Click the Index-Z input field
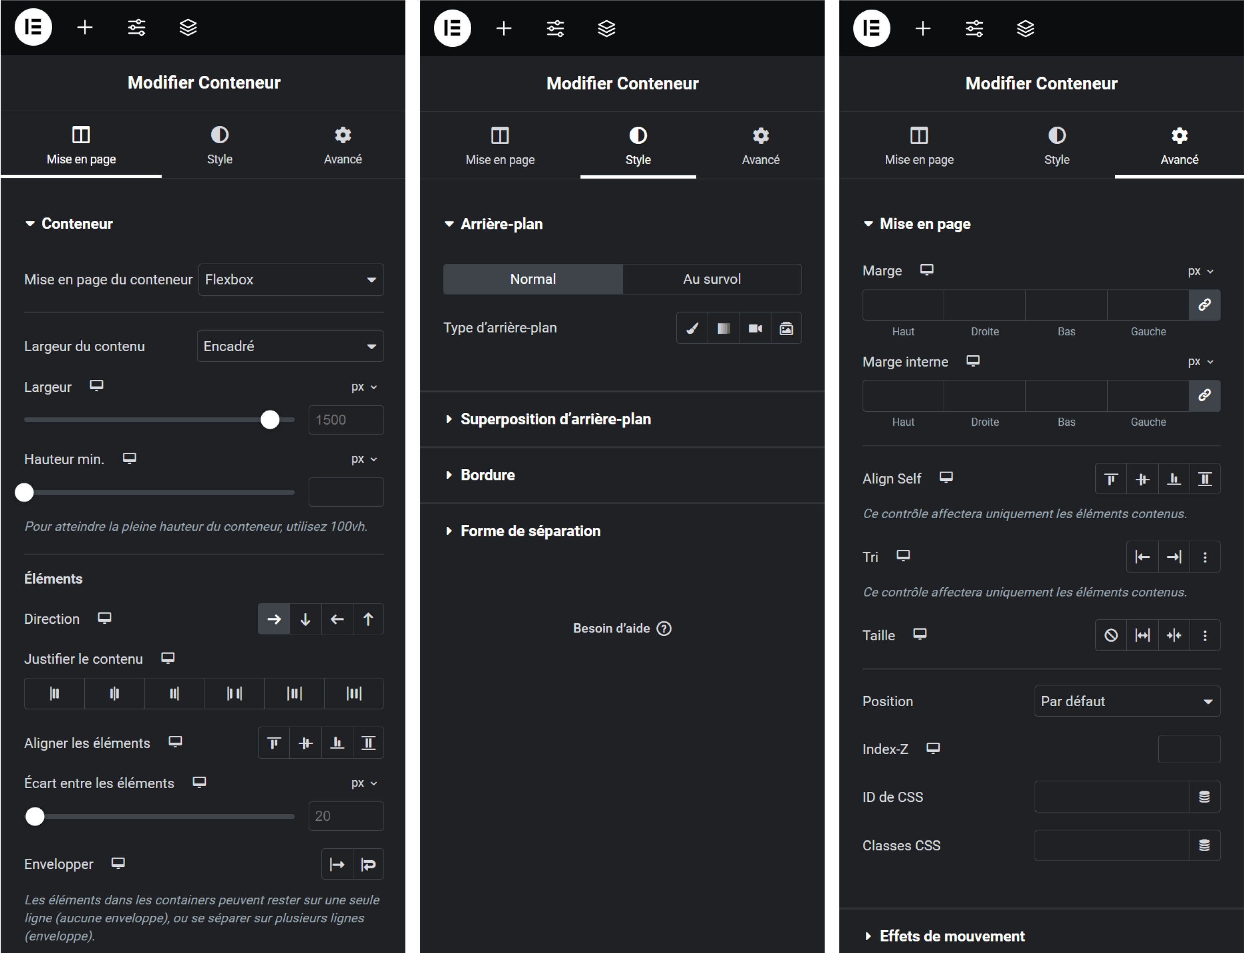Image resolution: width=1244 pixels, height=953 pixels. click(1189, 749)
